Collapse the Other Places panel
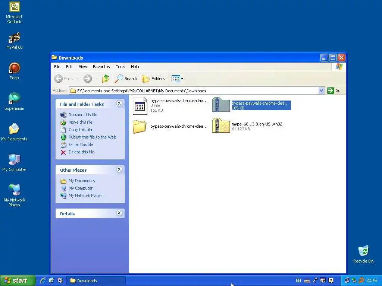Screen dimensions: 382x286 tap(119, 169)
